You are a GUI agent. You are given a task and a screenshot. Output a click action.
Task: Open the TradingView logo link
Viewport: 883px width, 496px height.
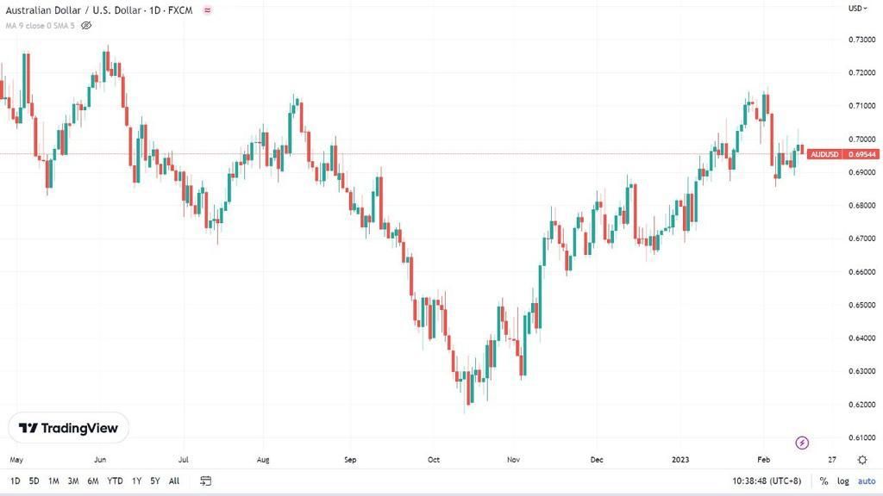[68, 428]
